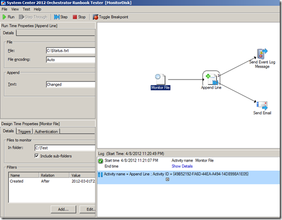Stop the runbook test
The width and height of the screenshot is (282, 220).
(80, 17)
